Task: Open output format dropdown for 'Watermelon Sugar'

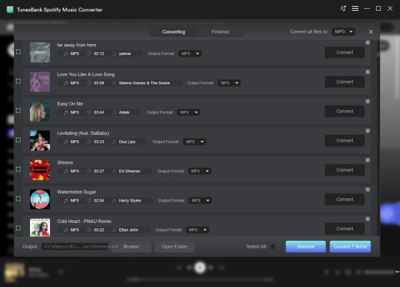Action: [x=200, y=200]
